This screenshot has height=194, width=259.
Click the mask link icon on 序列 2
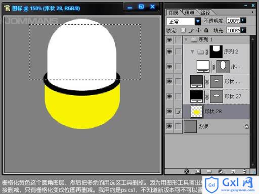click(x=207, y=52)
